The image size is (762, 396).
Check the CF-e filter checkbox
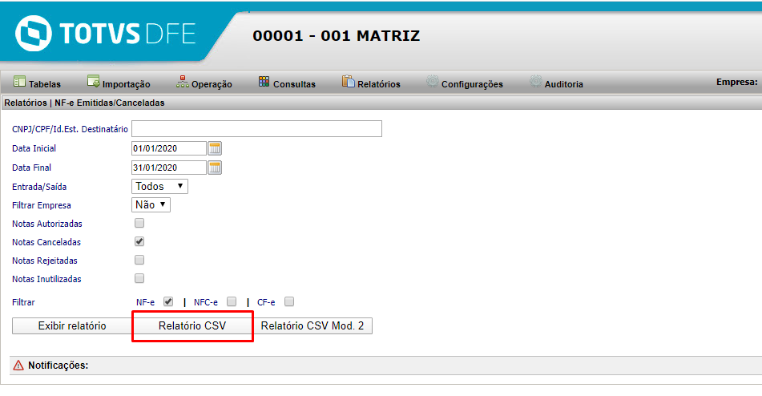(289, 301)
